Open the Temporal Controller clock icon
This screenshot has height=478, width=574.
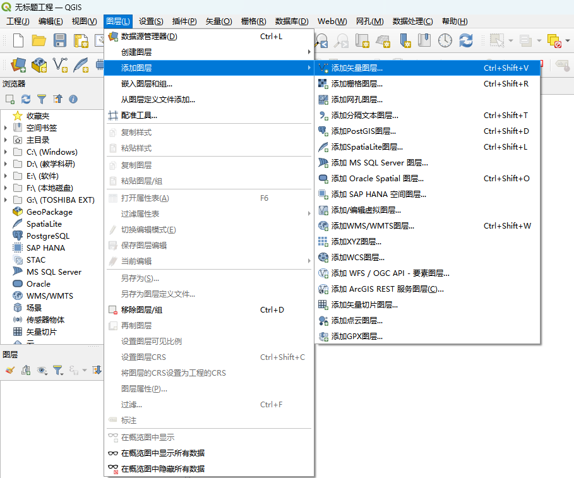[x=445, y=40]
